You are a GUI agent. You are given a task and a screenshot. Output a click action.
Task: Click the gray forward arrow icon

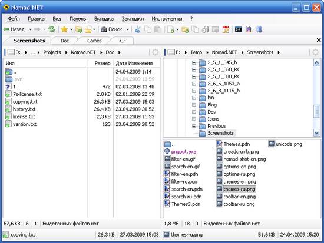pyautogui.click(x=37, y=29)
